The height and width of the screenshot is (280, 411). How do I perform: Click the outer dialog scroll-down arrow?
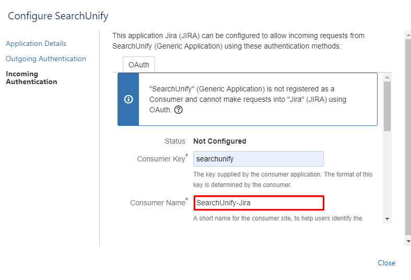pyautogui.click(x=408, y=241)
